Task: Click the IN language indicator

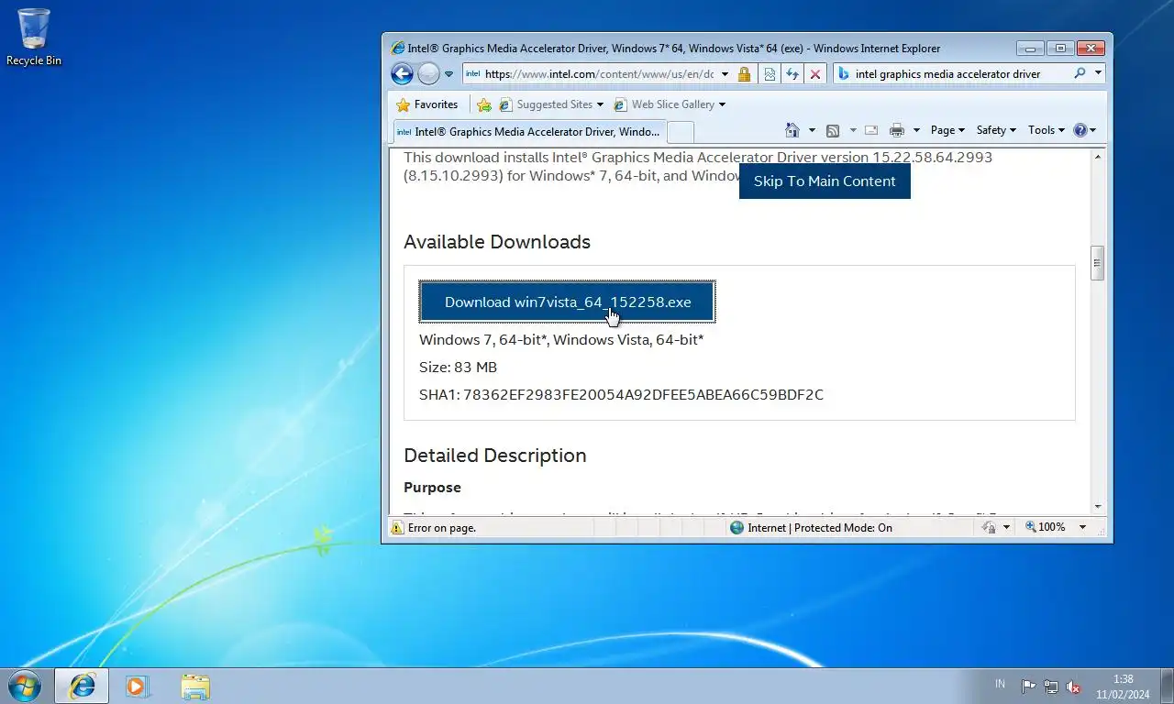Action: (1000, 685)
